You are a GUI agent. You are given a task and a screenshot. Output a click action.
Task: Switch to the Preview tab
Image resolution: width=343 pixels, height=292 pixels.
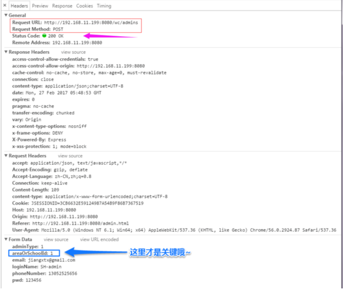click(40, 6)
